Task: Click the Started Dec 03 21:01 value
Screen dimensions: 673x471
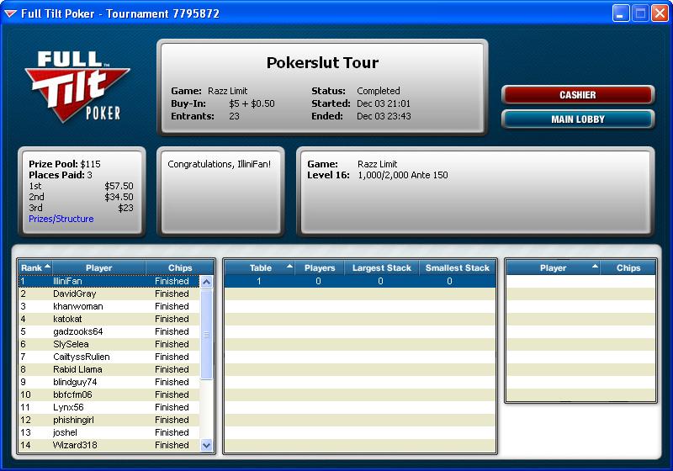Action: [384, 103]
